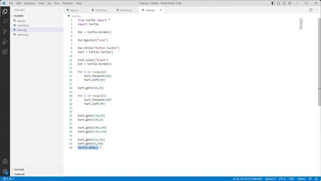Collapse the FLOWER folder section
The height and width of the screenshot is (181, 321).
(x=37, y=16)
